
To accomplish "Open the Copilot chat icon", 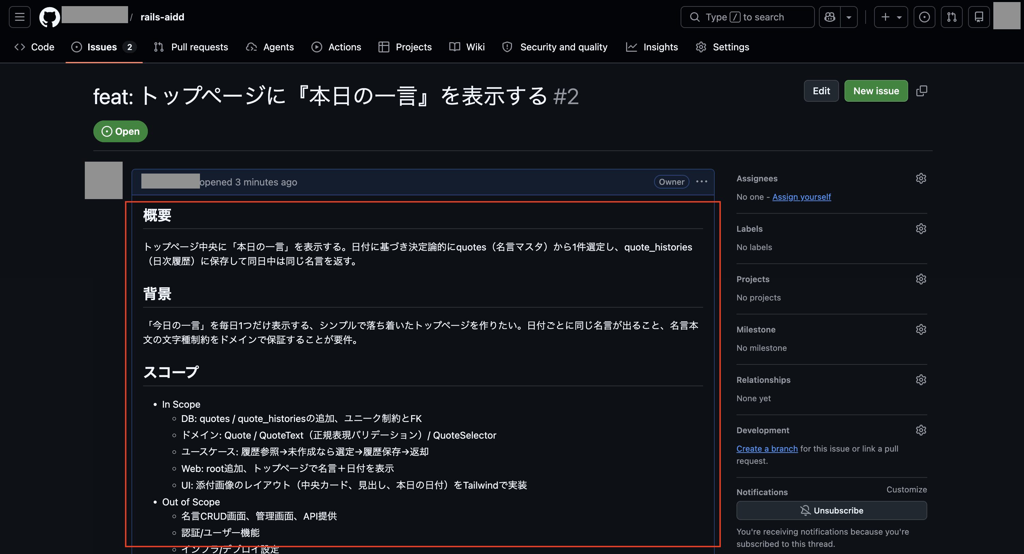I will [829, 17].
